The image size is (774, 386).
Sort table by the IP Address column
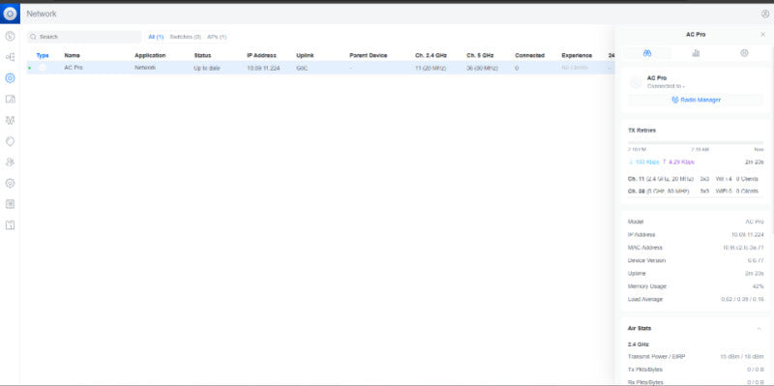(261, 56)
